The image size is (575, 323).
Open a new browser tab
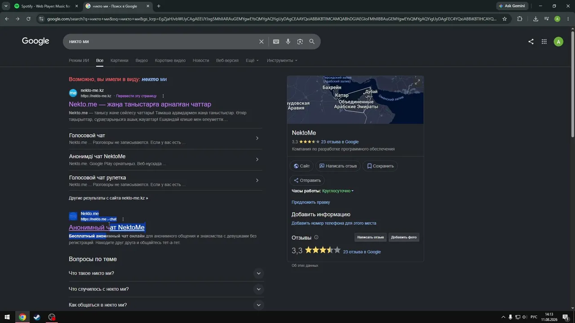(159, 6)
